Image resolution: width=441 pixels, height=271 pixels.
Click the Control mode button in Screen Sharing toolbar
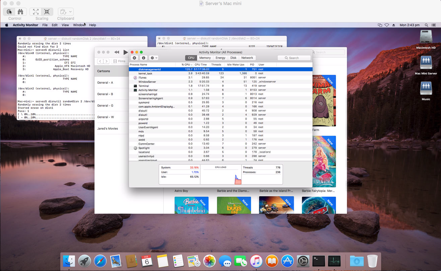(x=9, y=12)
